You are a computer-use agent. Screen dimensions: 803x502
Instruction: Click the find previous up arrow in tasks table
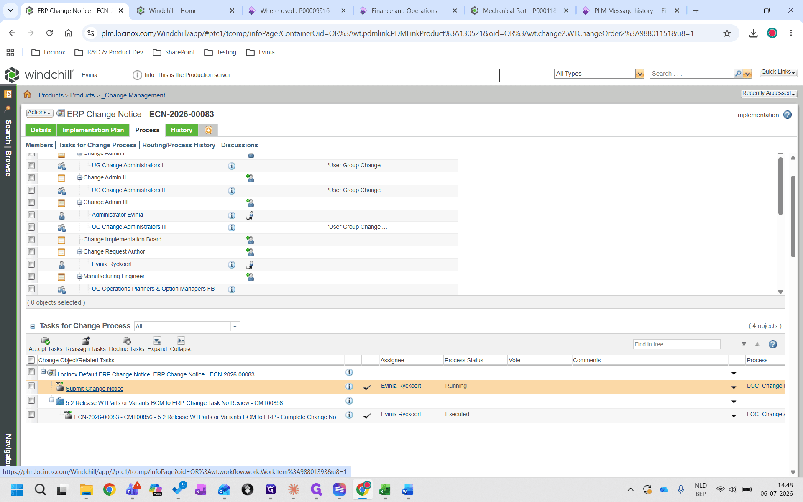point(757,344)
